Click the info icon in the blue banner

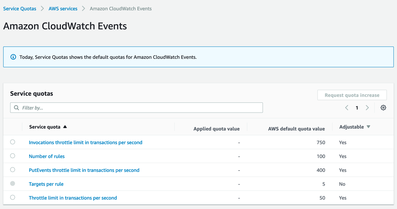tap(13, 57)
